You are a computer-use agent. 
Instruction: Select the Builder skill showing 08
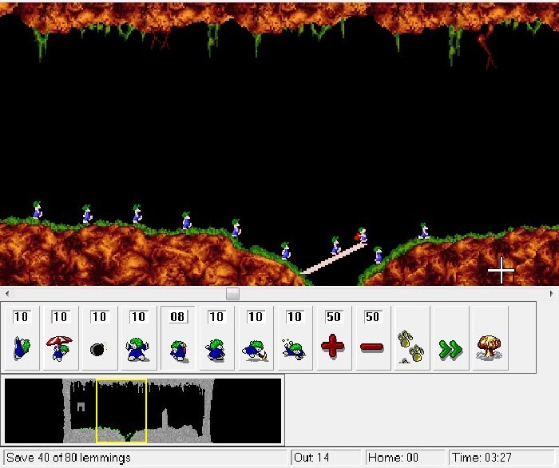tap(177, 339)
